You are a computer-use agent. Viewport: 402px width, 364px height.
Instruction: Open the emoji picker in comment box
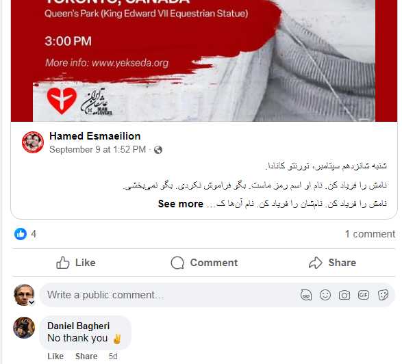[325, 295]
